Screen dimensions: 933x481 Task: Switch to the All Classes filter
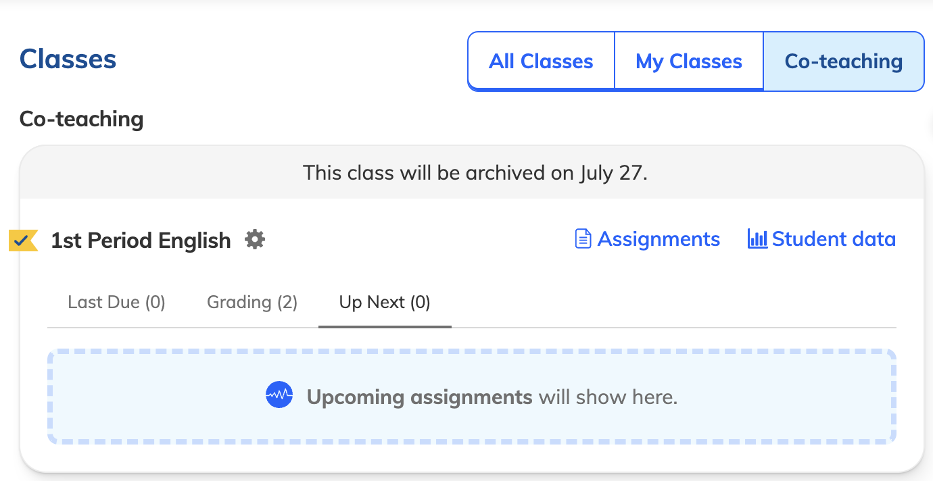coord(541,61)
